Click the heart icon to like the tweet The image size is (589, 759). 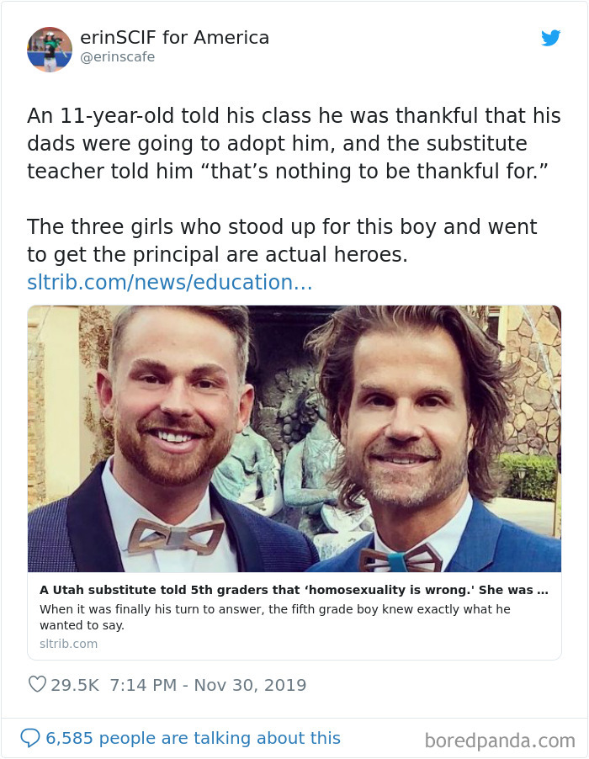pos(37,684)
